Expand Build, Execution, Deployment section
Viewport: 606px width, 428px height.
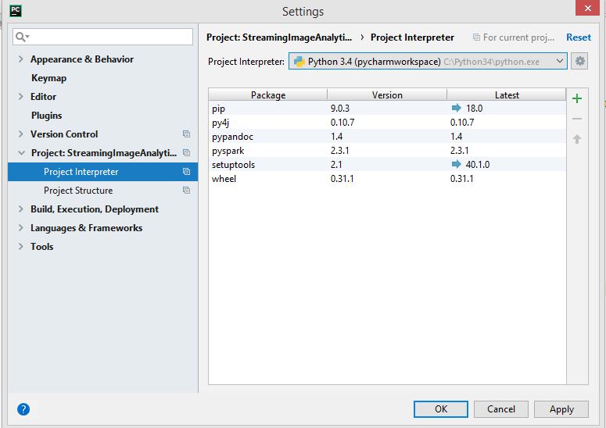(x=21, y=209)
